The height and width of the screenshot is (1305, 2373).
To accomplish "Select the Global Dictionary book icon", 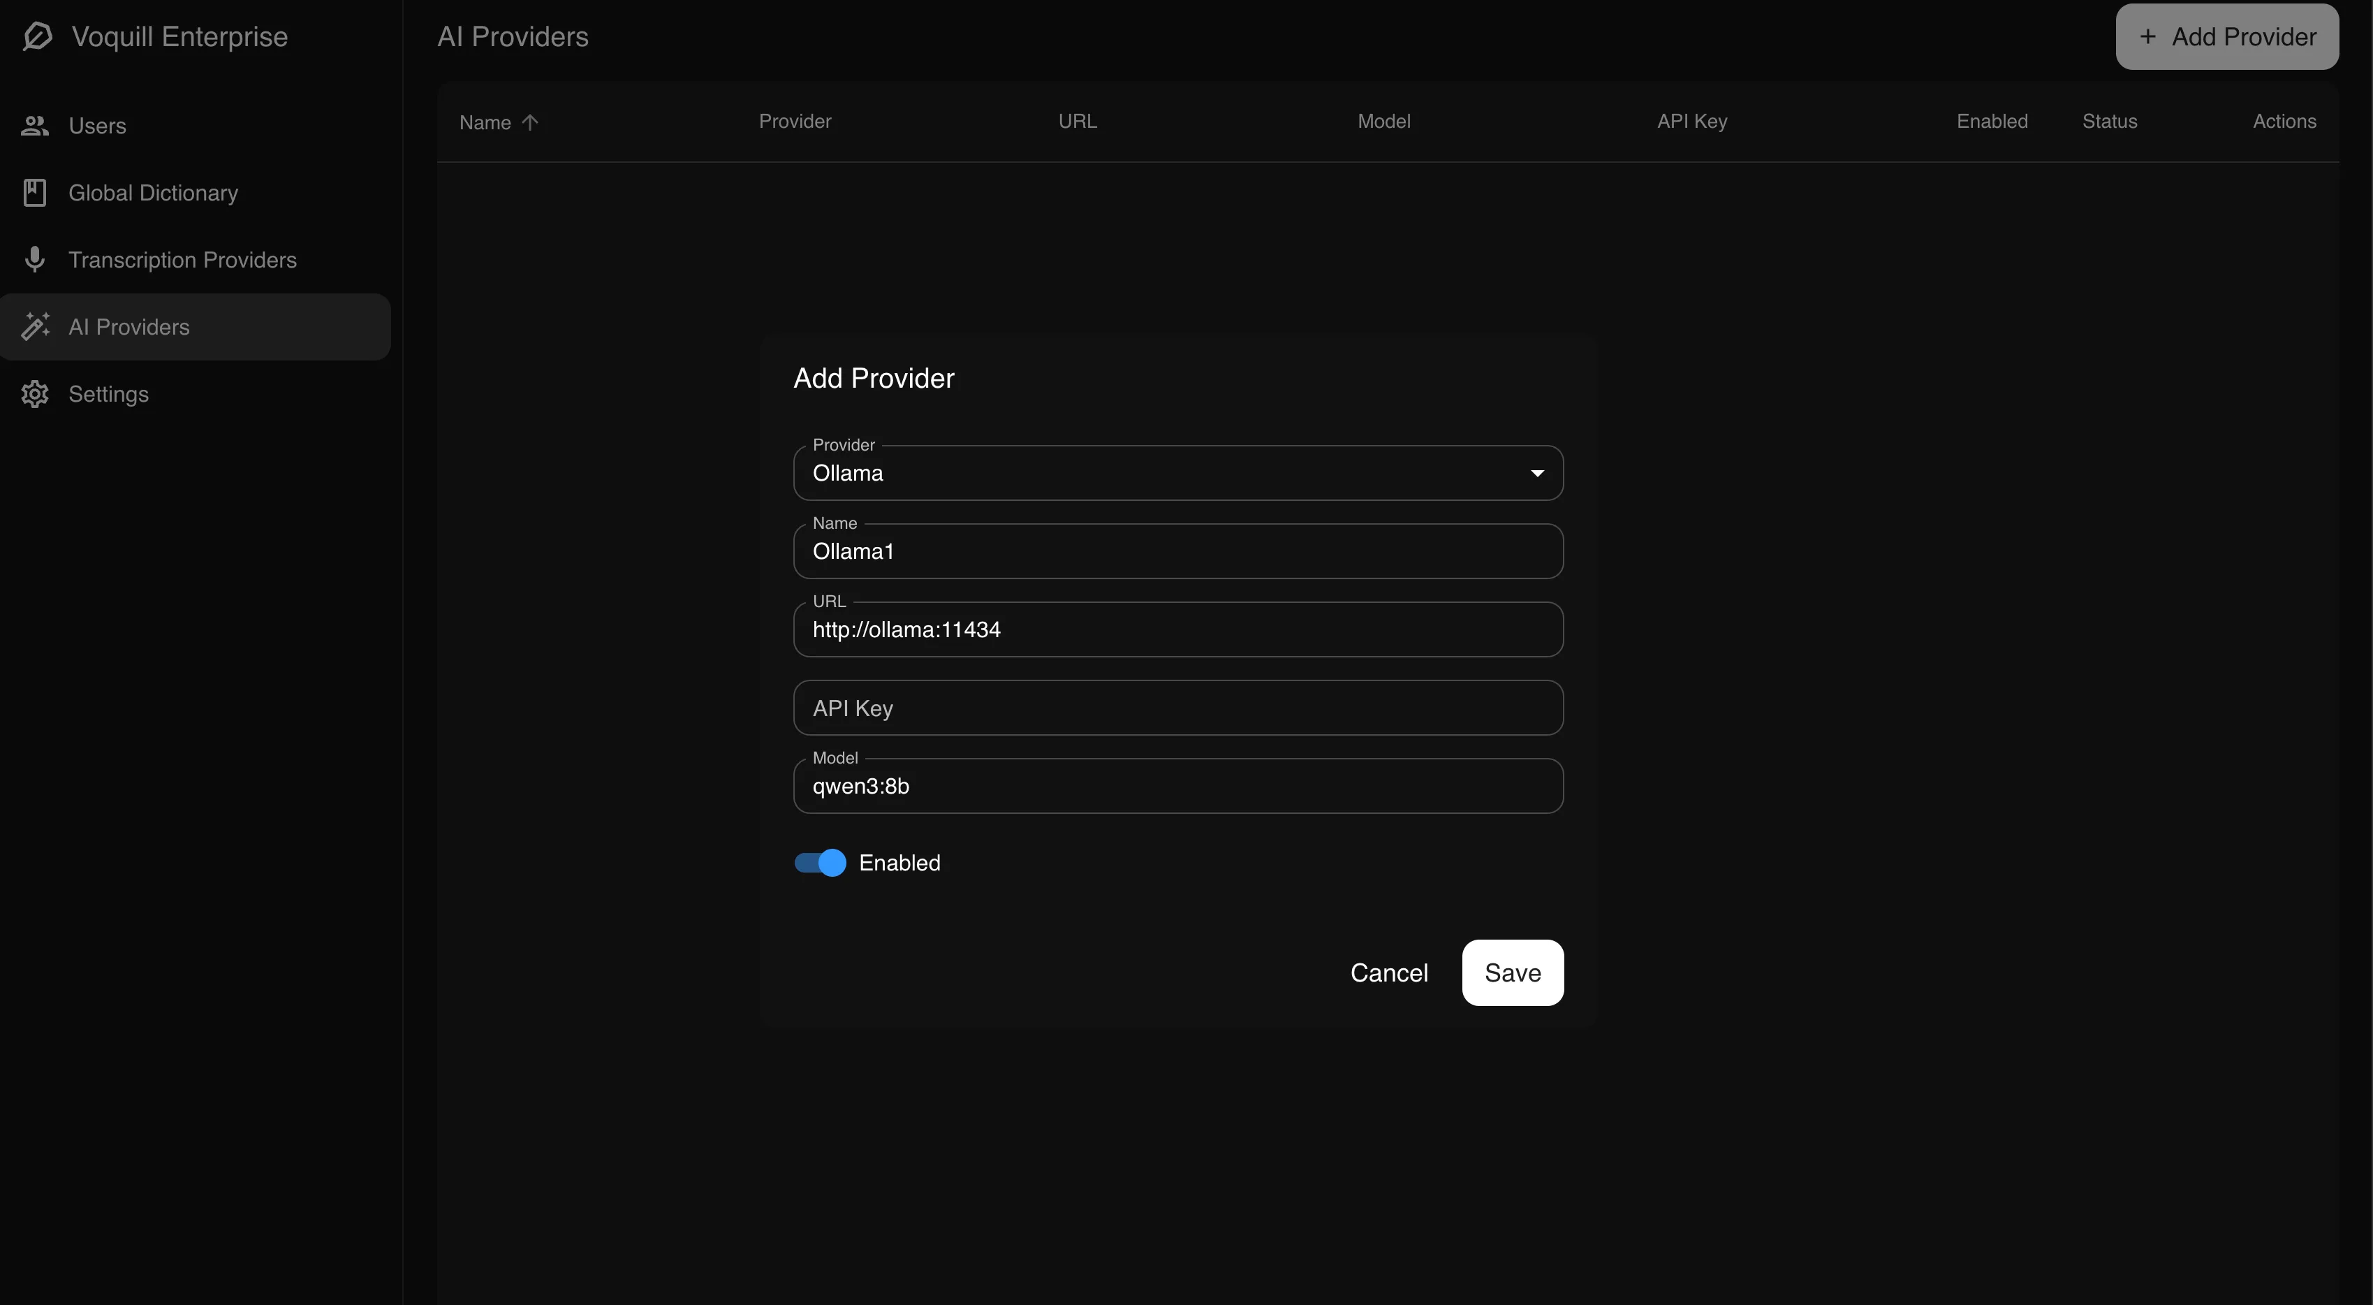I will click(x=35, y=191).
